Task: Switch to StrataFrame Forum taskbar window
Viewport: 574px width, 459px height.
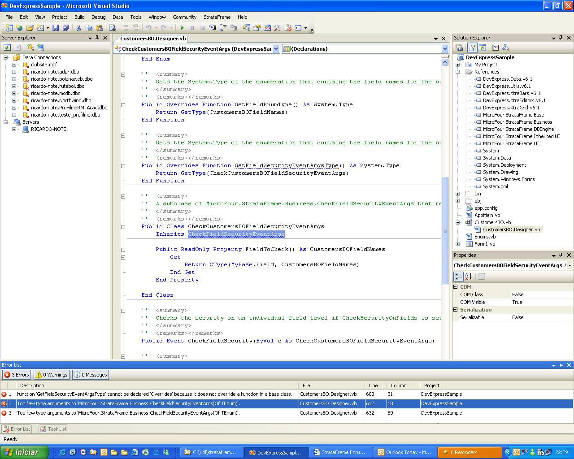Action: tap(342, 452)
